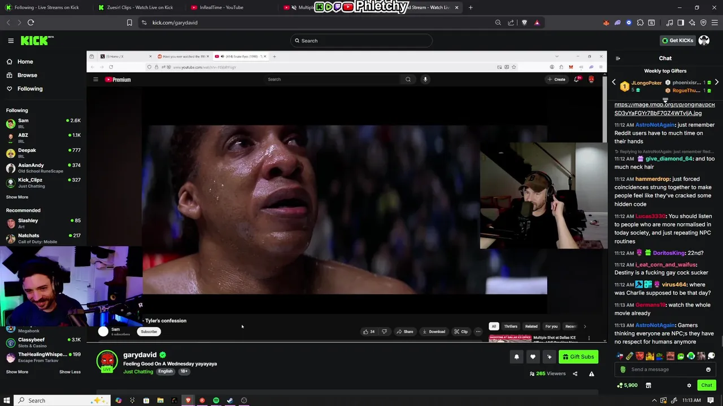The width and height of the screenshot is (723, 406).
Task: Open the channel points shop icon
Action: tap(648, 385)
